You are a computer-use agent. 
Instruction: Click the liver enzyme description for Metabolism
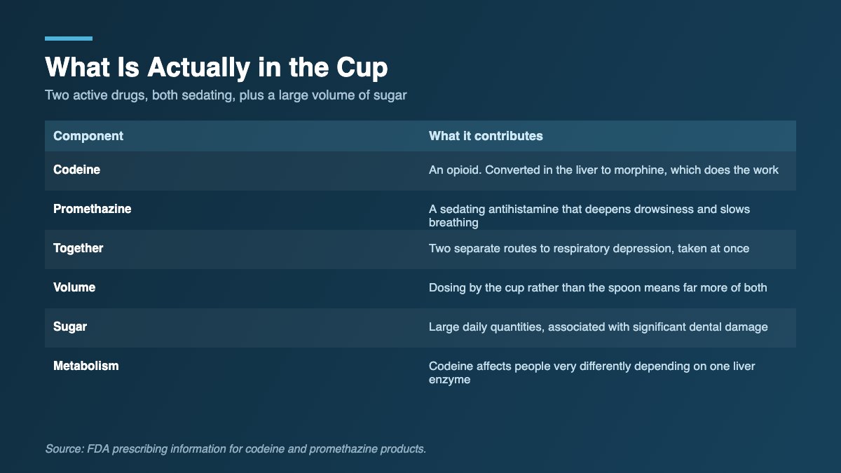coord(592,373)
